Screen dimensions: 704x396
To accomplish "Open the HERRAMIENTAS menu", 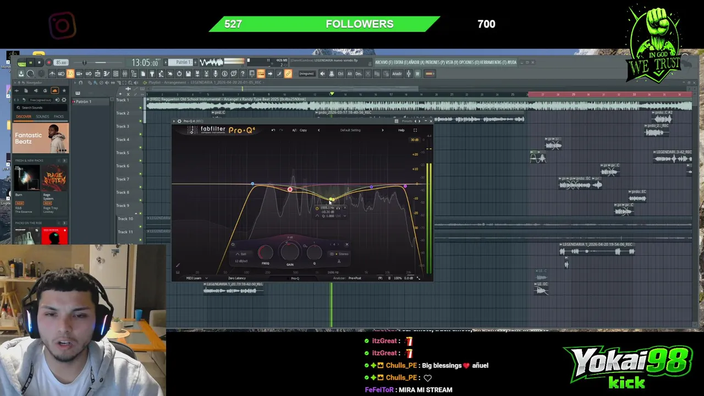I will [x=493, y=62].
